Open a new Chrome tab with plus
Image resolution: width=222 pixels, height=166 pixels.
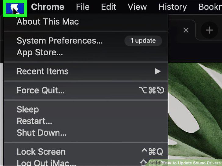pos(209,30)
